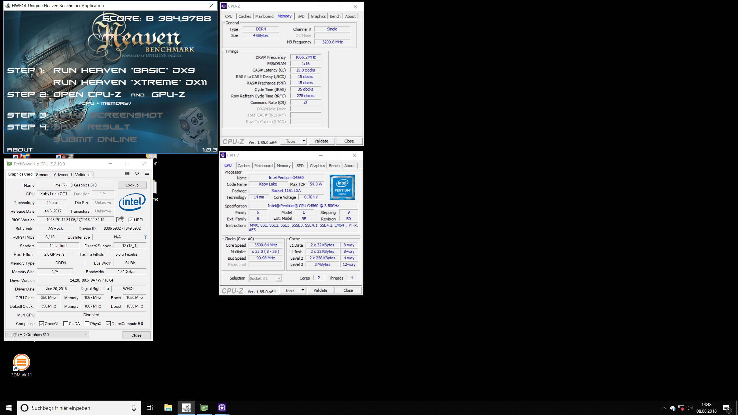The width and height of the screenshot is (738, 415).
Task: Click Open CPU-Z in Heaven app step 2
Action: point(87,95)
